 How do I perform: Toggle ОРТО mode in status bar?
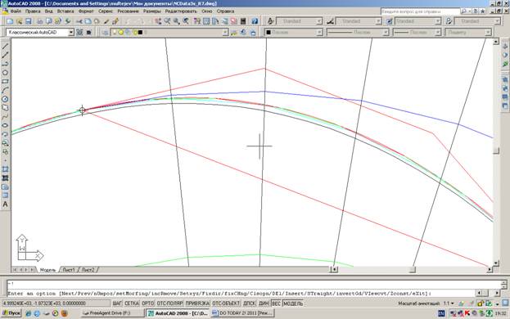click(x=147, y=303)
